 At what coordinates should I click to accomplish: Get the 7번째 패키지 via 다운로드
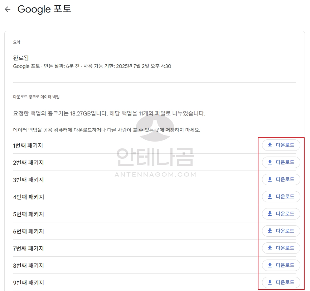[x=281, y=248]
